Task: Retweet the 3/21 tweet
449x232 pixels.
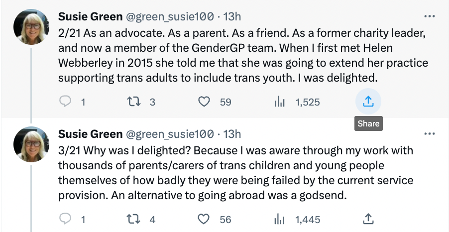Action: 132,219
